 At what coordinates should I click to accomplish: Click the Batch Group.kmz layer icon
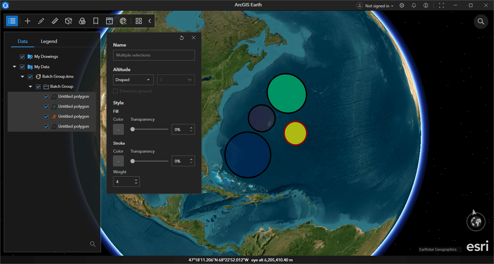[x=38, y=76]
